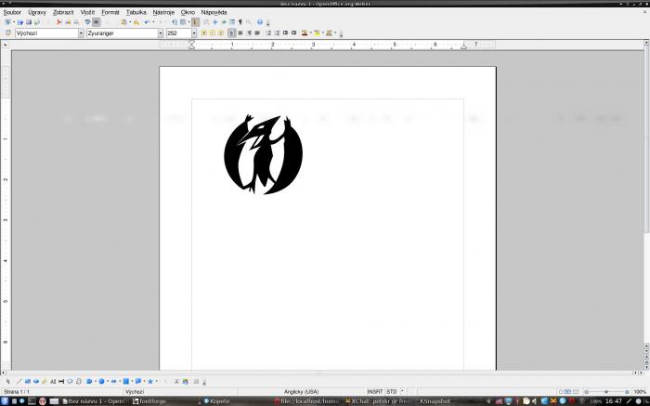Print the file directly icon
The image size is (650, 406).
coord(68,22)
